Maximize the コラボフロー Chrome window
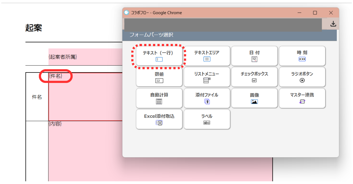The image size is (353, 184). [315, 13]
